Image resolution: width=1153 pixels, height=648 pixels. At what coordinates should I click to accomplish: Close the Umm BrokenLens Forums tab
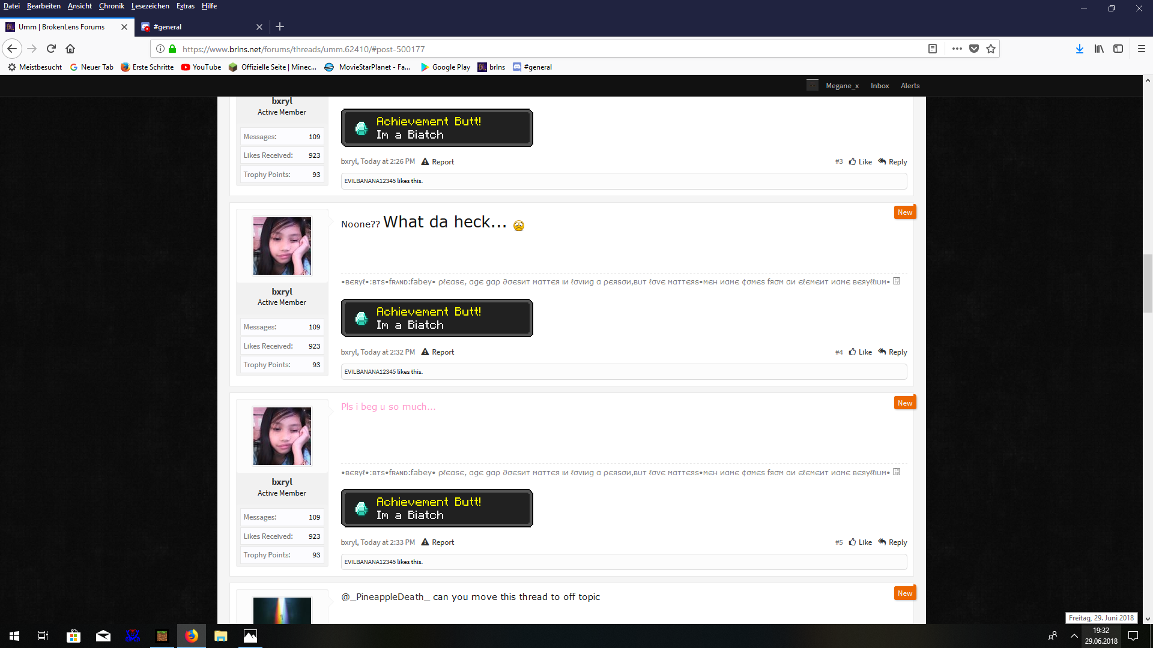click(124, 27)
